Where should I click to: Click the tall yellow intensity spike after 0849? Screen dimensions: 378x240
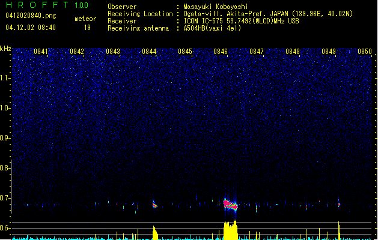point(339,230)
